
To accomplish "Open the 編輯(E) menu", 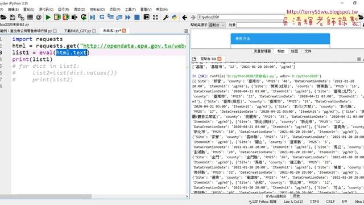I will [13, 10].
